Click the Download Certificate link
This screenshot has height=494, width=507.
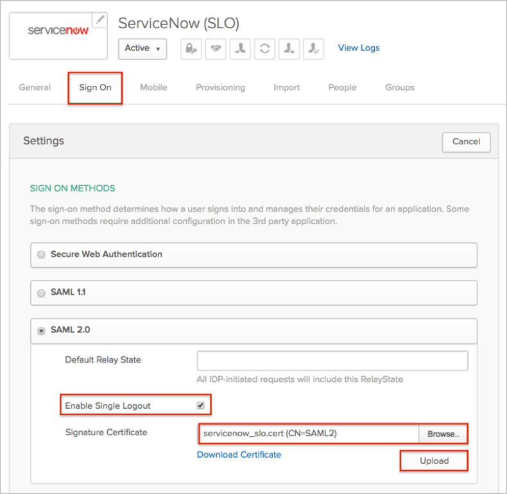click(x=239, y=455)
